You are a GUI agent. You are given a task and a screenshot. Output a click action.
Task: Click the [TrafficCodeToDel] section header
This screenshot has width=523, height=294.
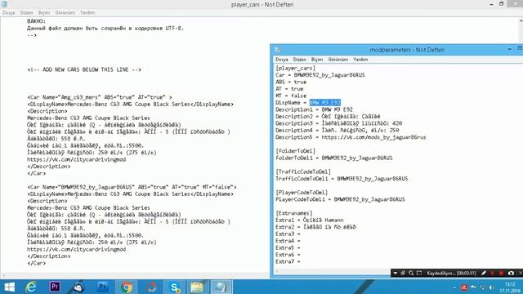click(303, 171)
